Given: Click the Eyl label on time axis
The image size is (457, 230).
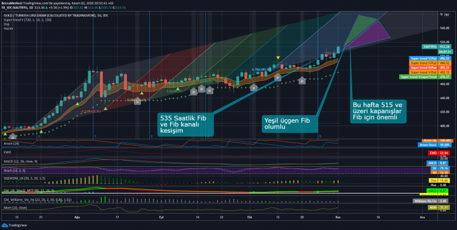Looking at the screenshot, I should pyautogui.click(x=161, y=217).
